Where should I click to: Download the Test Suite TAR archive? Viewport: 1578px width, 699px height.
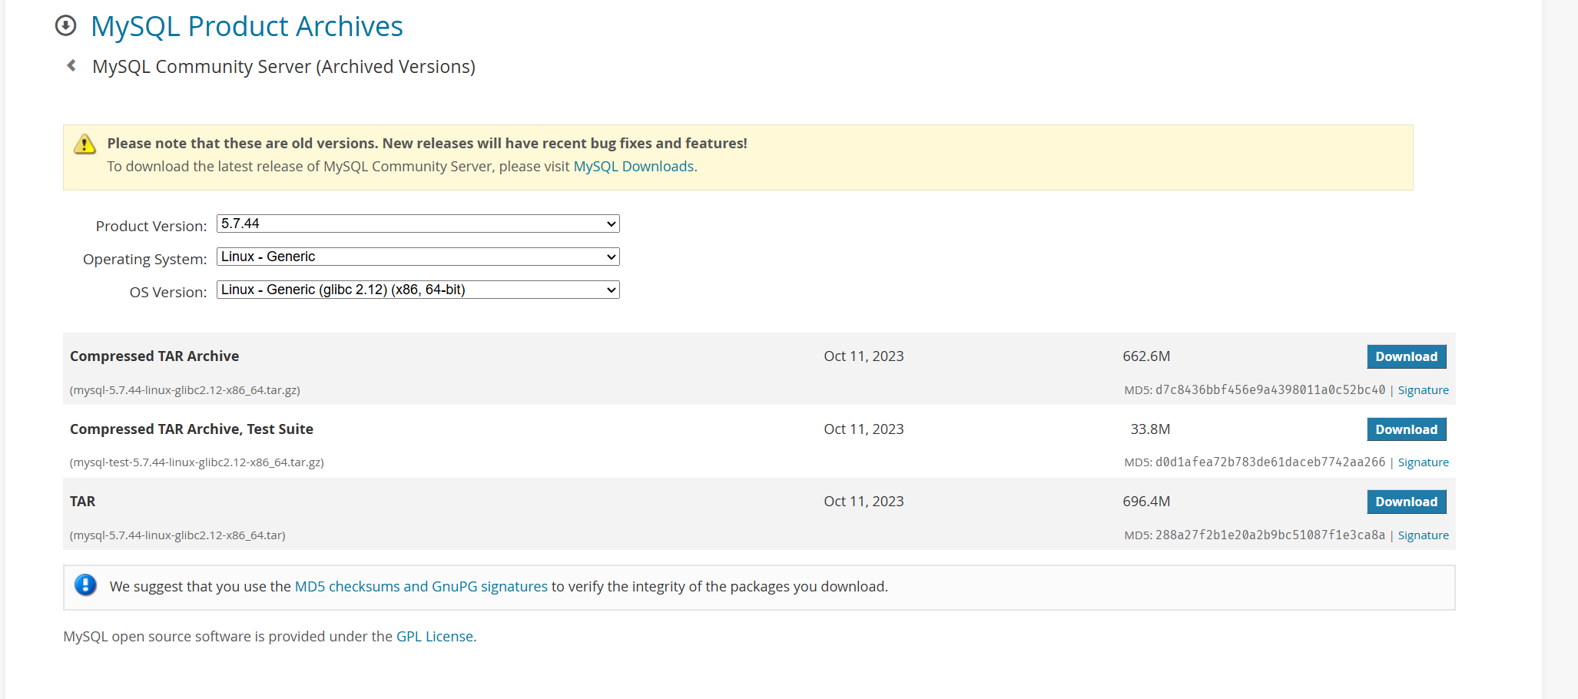pyautogui.click(x=1406, y=429)
